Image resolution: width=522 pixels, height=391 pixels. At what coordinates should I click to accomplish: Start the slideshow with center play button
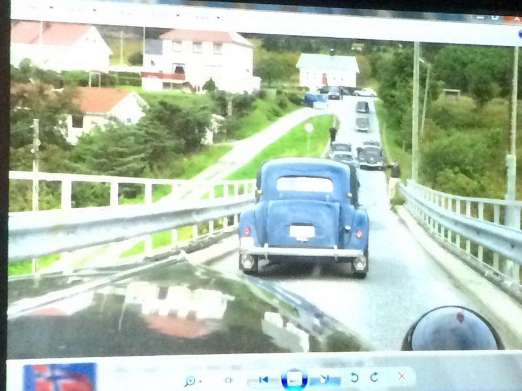(x=294, y=379)
